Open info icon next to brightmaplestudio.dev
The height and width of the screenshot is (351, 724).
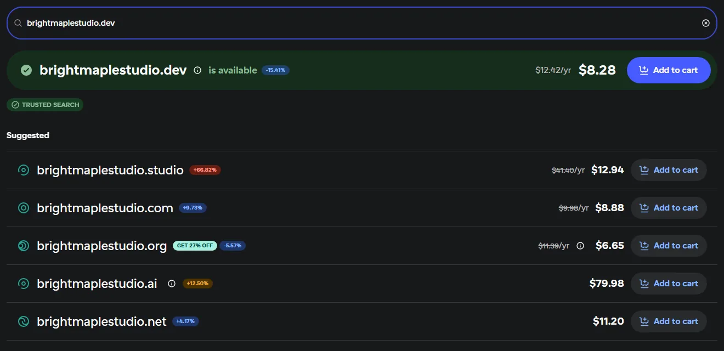(197, 70)
